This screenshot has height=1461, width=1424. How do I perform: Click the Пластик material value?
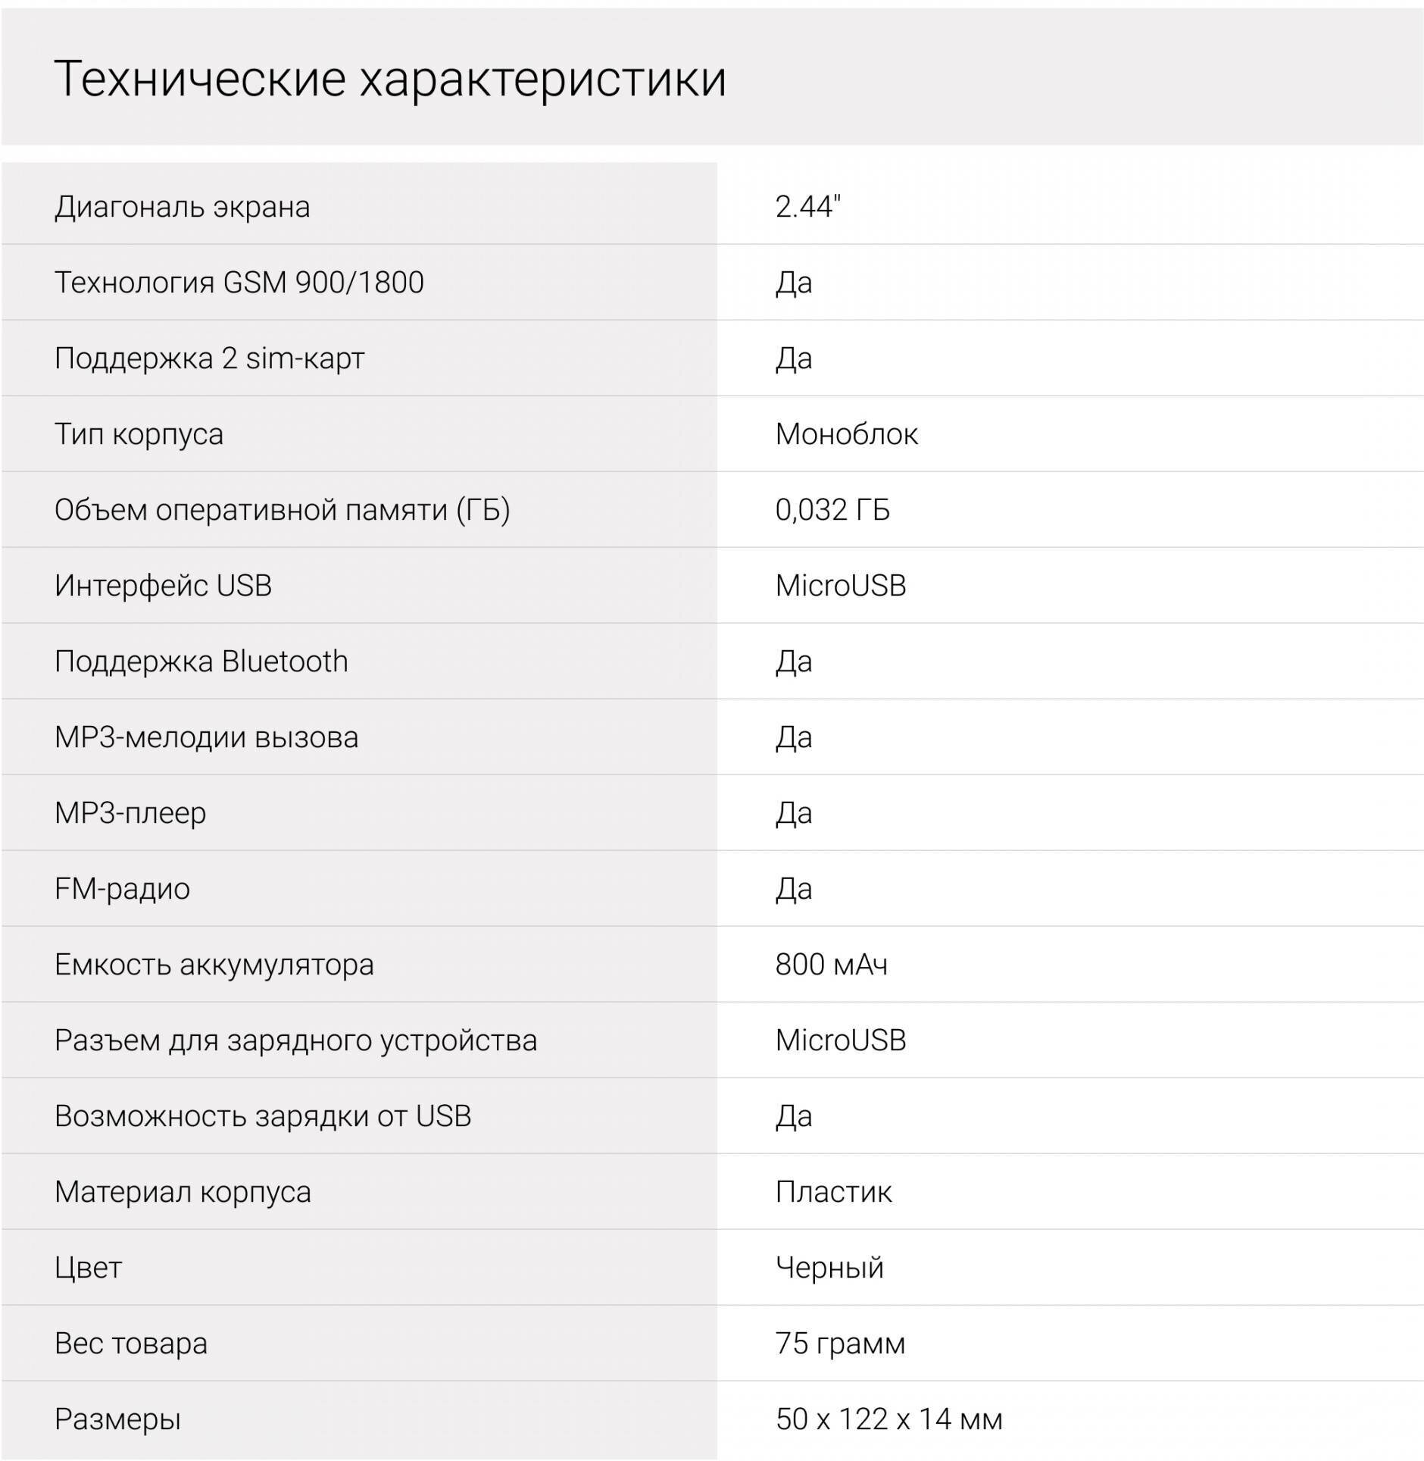(833, 1192)
